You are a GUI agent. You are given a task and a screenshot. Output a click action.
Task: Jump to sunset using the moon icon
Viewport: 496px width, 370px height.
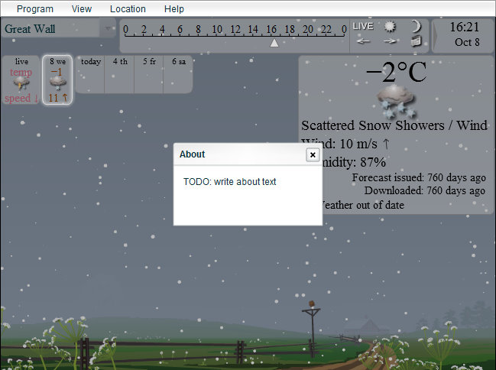(x=417, y=26)
